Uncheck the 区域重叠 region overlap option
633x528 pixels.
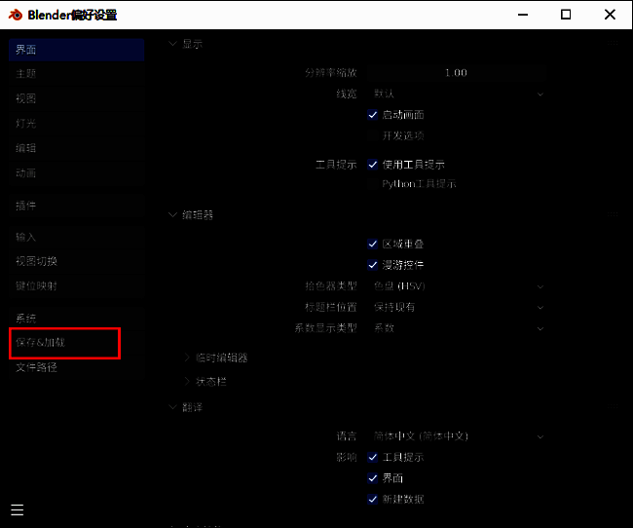(373, 244)
